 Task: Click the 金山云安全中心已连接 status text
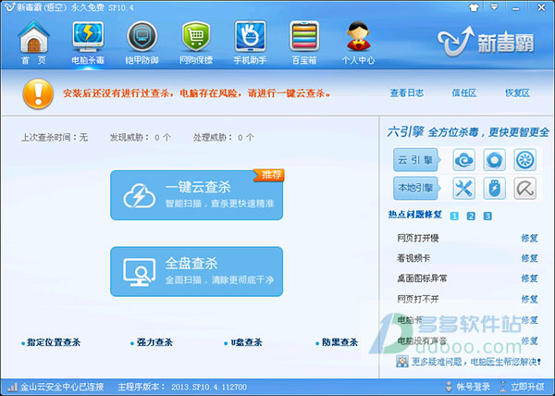click(x=62, y=387)
